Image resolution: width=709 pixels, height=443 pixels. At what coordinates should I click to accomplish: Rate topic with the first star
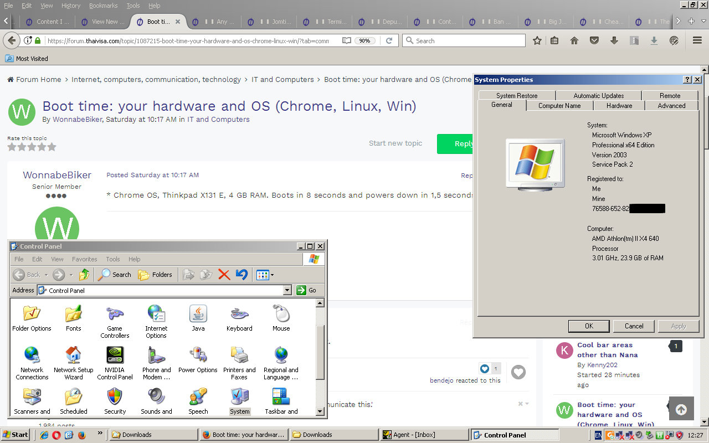tap(12, 147)
